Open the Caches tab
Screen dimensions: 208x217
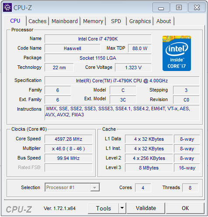click(38, 21)
